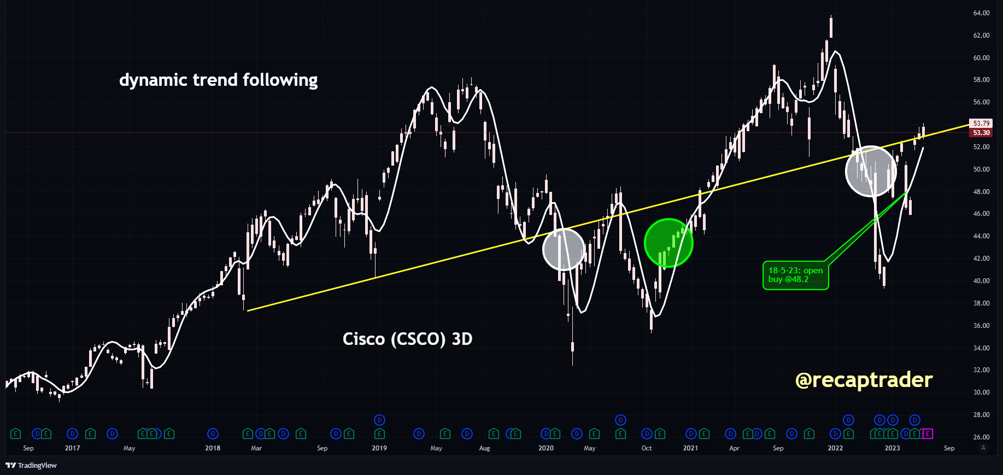Open the dividend marker above the Apr 2021 label
1003x475 pixels.
point(730,434)
